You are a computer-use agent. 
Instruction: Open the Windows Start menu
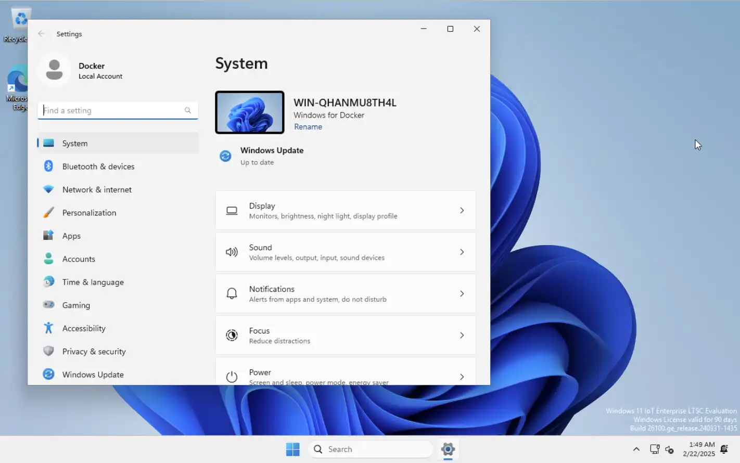click(293, 449)
